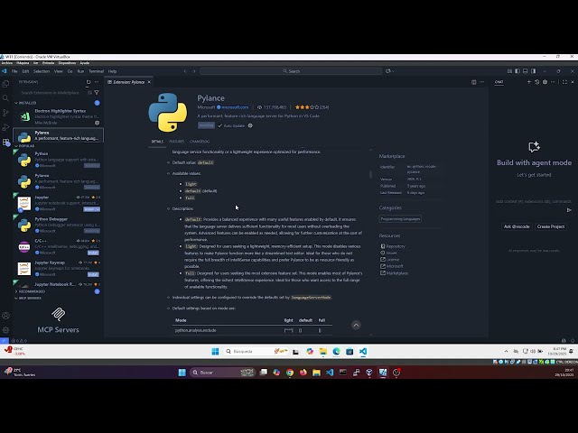578x433 pixels.
Task: Toggle the primary side bar layout button
Action: click(517, 71)
